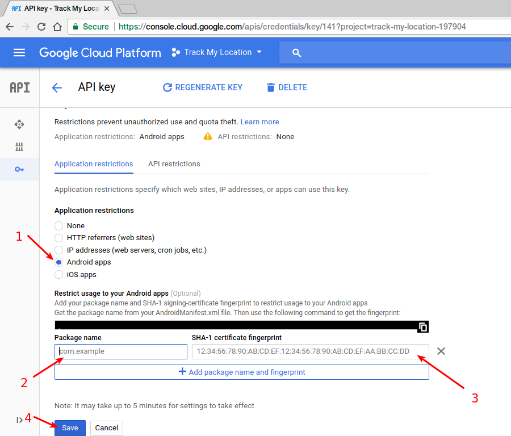This screenshot has height=436, width=511.
Task: Cancel the API key changes
Action: click(x=107, y=428)
